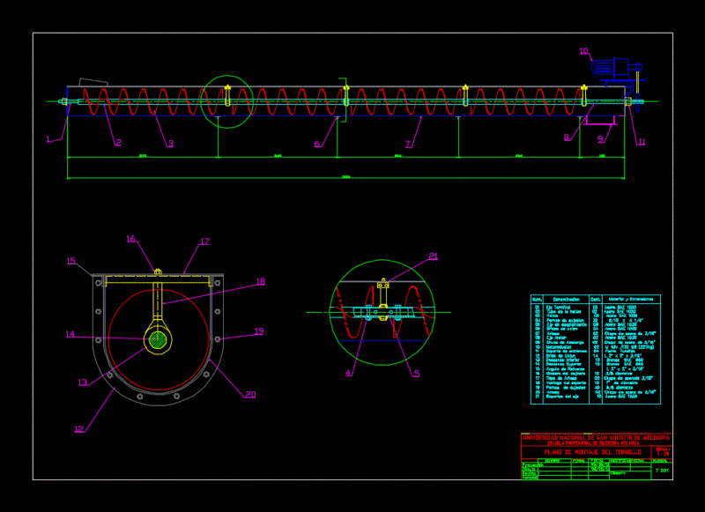Image resolution: width=705 pixels, height=512 pixels.
Task: Click callout number 5 in the detail view
Action: pyautogui.click(x=417, y=374)
